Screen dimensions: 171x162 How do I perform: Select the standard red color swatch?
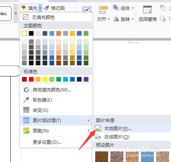click(x=31, y=79)
